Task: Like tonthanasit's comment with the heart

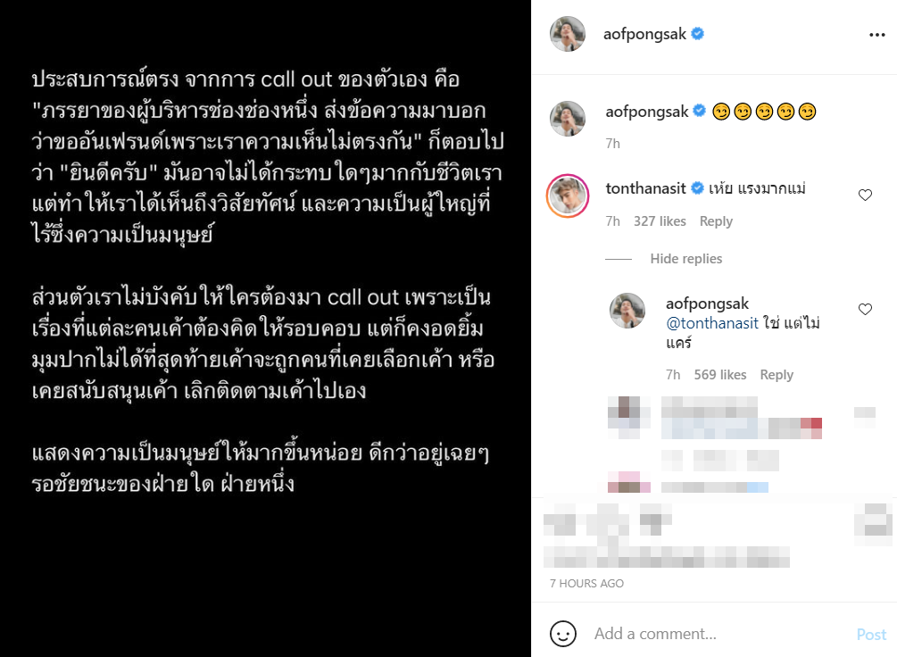Action: click(865, 195)
